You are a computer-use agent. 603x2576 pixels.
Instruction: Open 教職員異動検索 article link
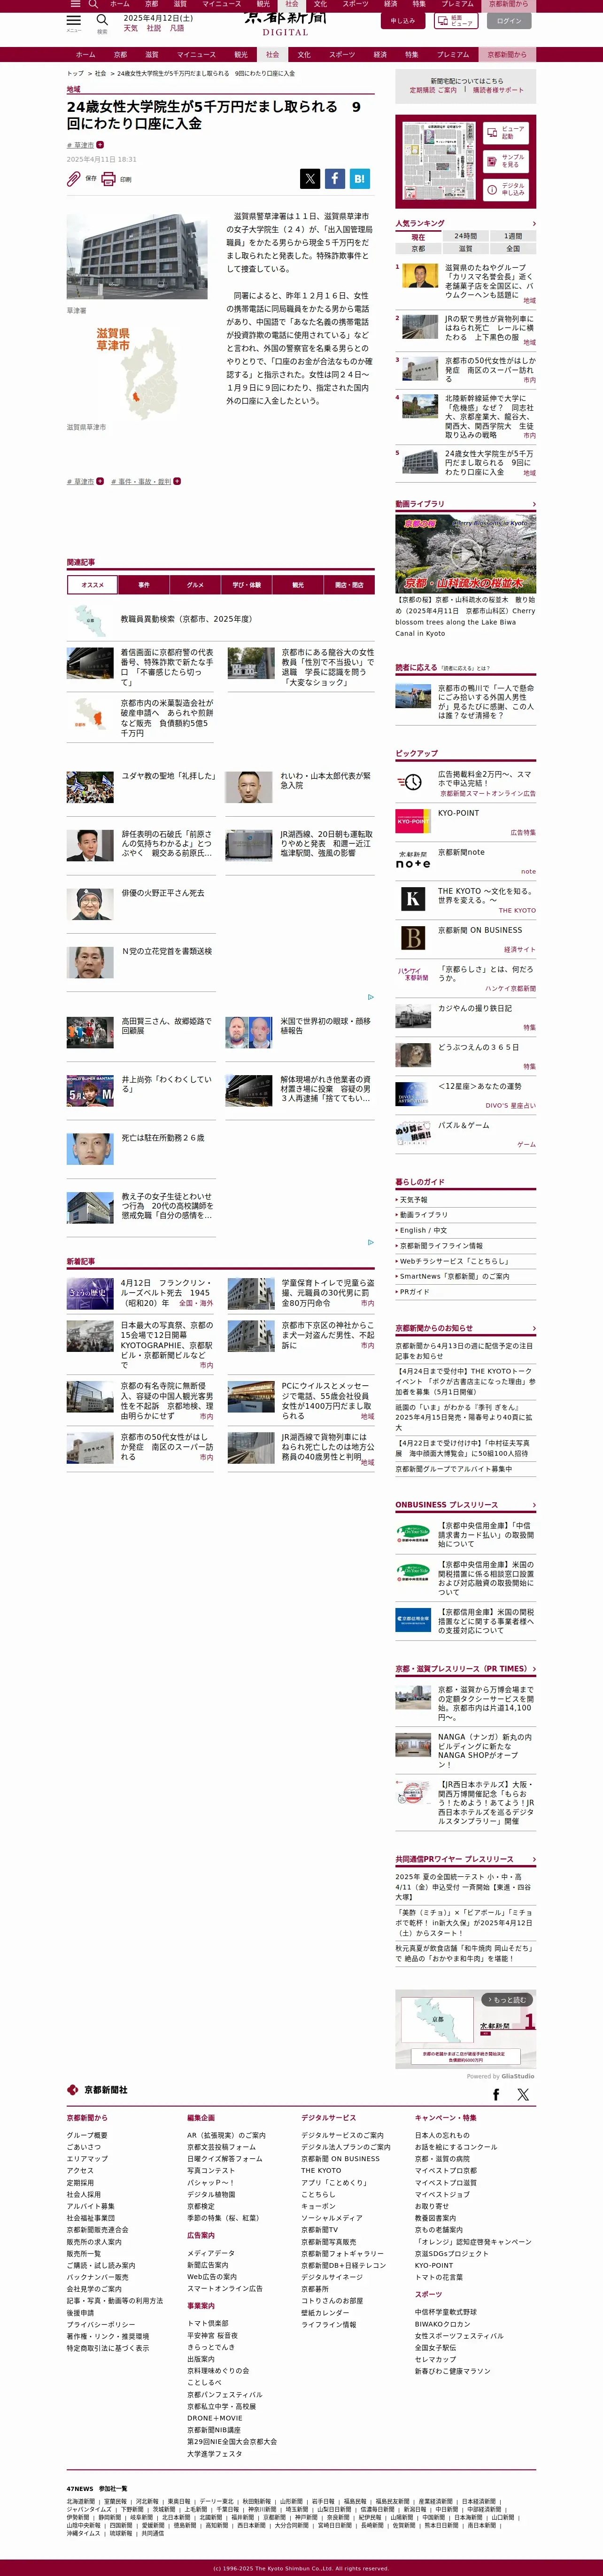186,619
